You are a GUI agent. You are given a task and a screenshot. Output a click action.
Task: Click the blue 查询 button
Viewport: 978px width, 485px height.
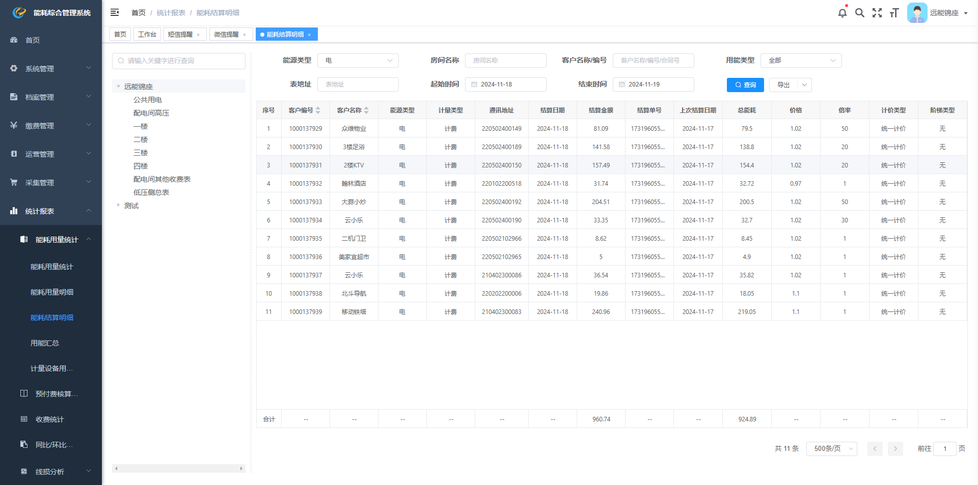pos(745,85)
